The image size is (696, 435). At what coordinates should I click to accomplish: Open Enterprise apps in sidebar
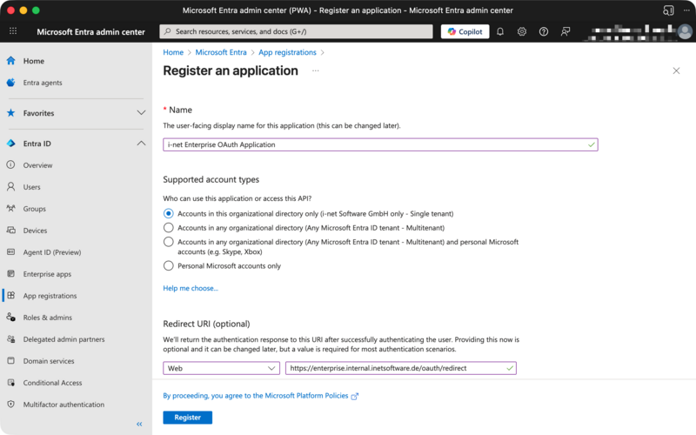(47, 274)
